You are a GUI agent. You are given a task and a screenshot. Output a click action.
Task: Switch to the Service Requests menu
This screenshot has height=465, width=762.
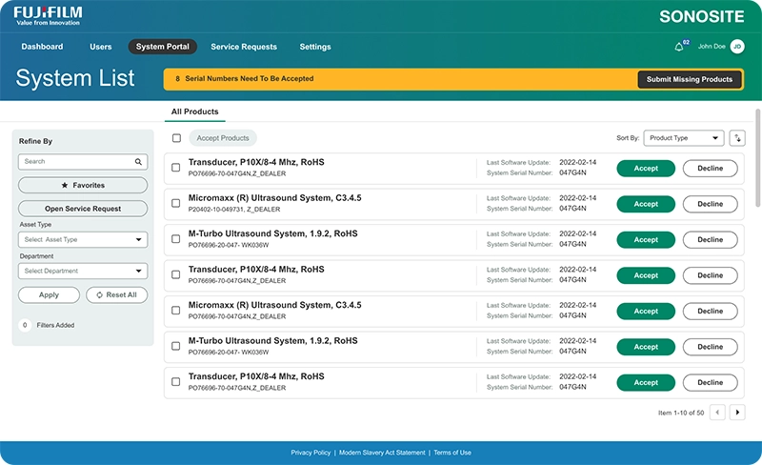pos(244,47)
